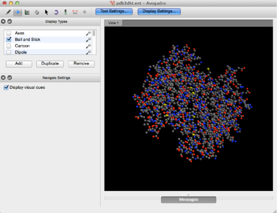Select the Draw pencil tool
This screenshot has height=213, width=277.
(8, 12)
